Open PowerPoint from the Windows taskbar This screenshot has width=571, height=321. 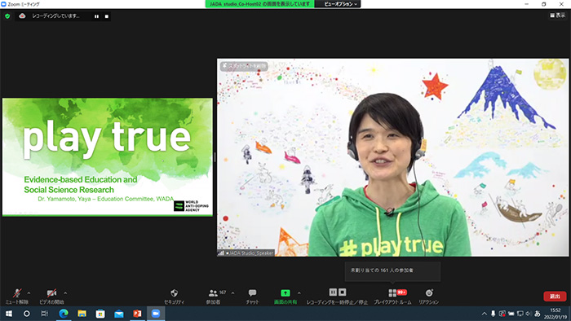coord(137,314)
